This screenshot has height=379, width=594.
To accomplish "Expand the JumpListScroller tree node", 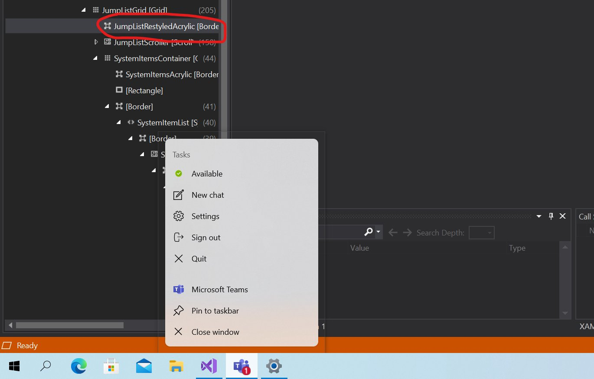I will click(96, 42).
